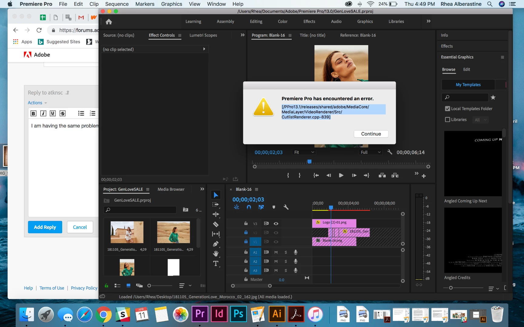Adjust the Project panel thumbnail zoom slider
The image size is (524, 327).
click(149, 286)
